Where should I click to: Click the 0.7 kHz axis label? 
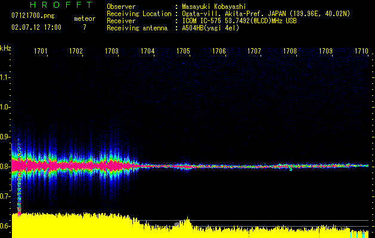pos(5,196)
